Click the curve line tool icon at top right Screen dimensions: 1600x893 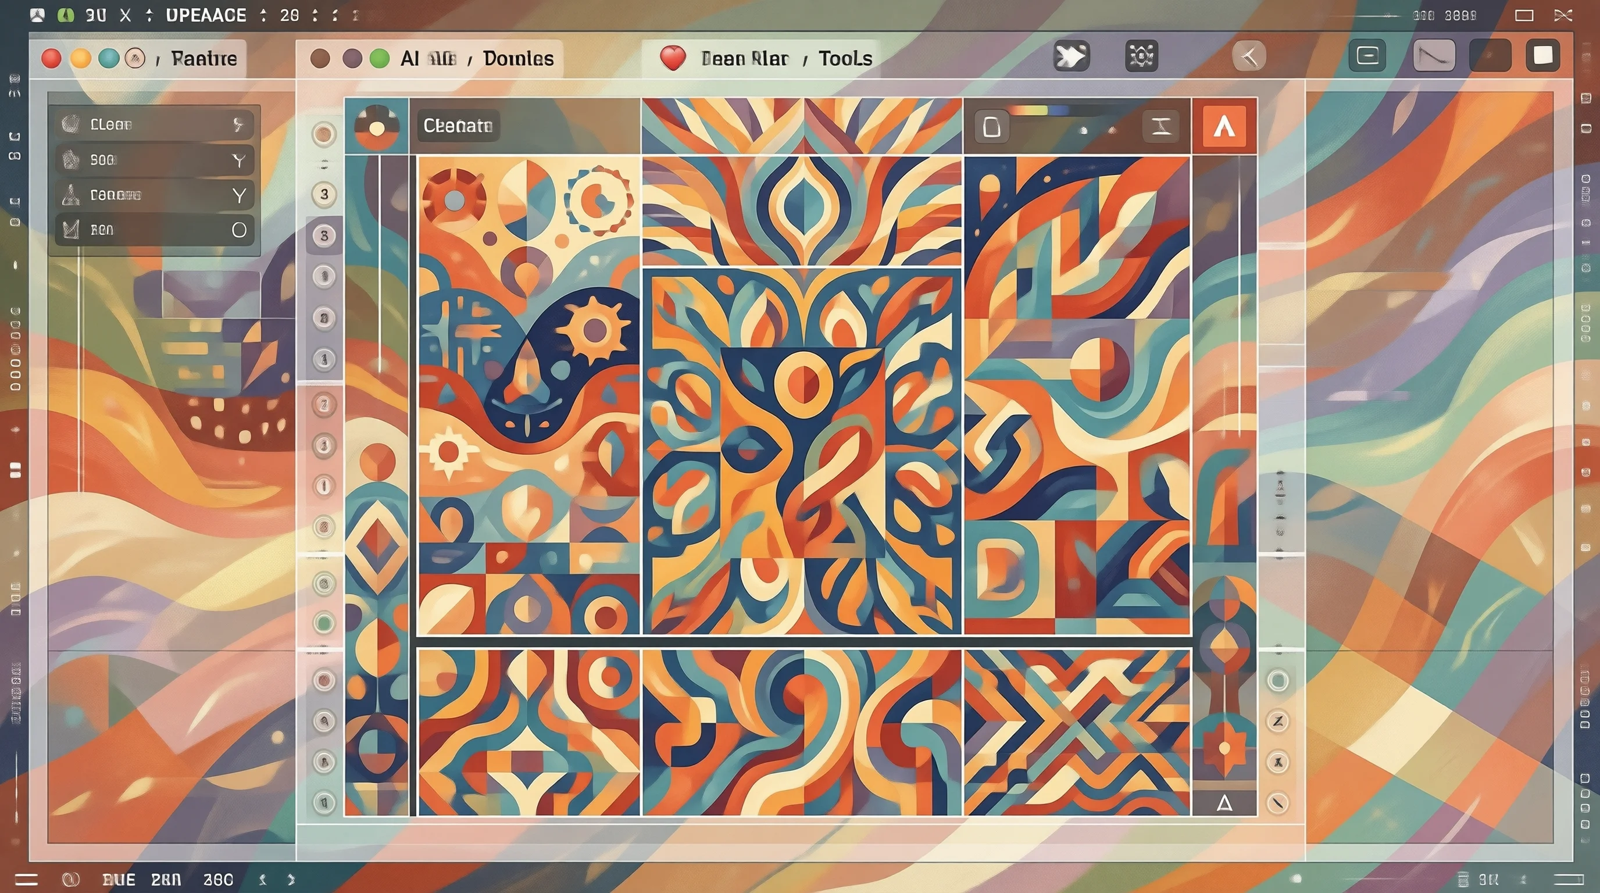pos(1434,56)
